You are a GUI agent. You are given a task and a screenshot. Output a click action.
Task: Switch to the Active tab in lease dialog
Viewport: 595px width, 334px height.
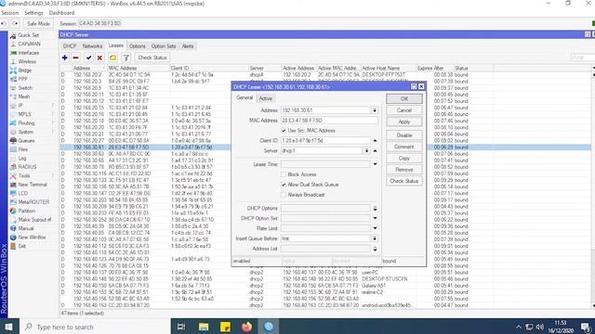click(x=266, y=98)
